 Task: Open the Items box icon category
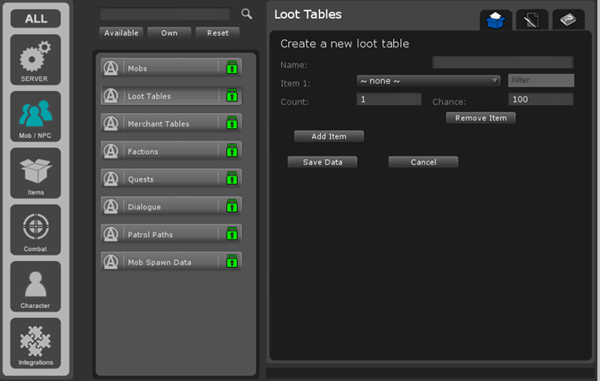pos(36,173)
